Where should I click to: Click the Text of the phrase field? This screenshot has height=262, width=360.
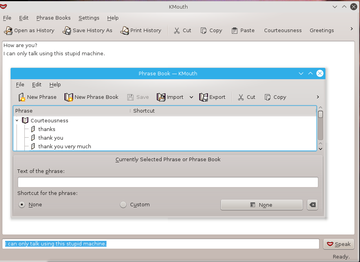168,182
